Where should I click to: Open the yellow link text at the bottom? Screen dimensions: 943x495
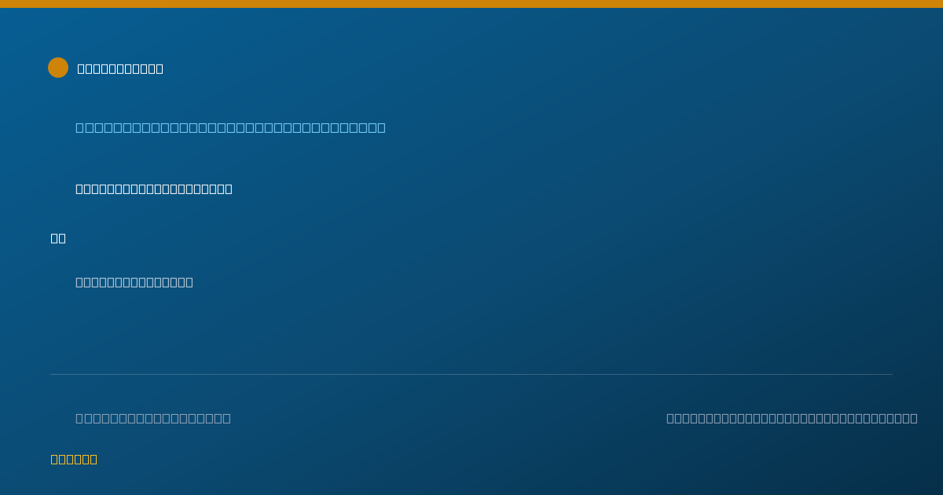(74, 459)
